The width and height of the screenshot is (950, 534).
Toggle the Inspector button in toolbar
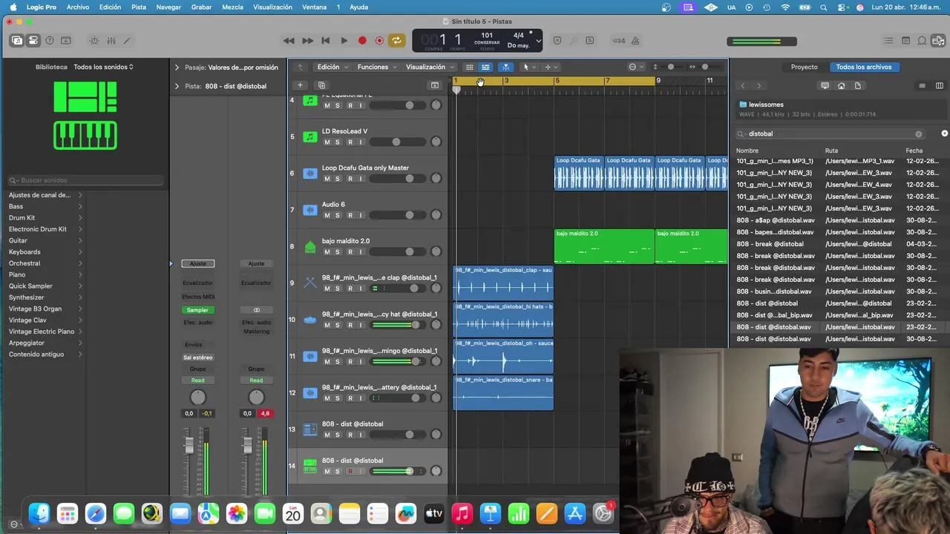tap(33, 40)
